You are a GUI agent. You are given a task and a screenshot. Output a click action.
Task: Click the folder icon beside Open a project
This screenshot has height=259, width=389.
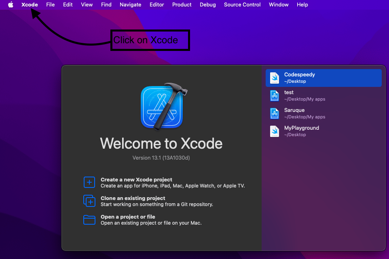point(89,219)
